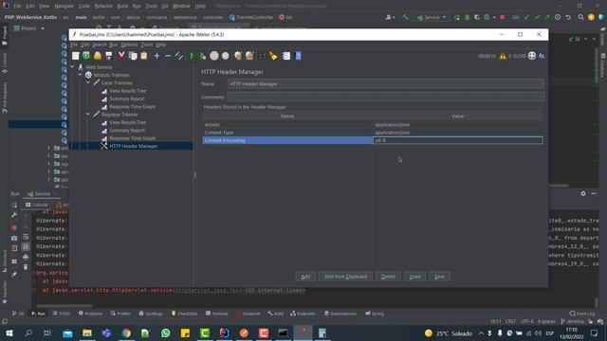This screenshot has height=341, width=607.
Task: Open JMeter Run menu
Action: (113, 45)
